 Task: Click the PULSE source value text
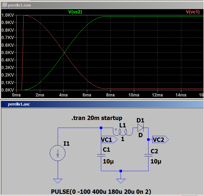(101, 191)
